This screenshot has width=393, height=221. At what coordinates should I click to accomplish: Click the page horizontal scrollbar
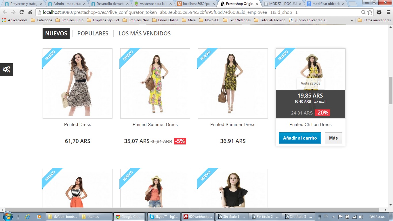point(191,210)
